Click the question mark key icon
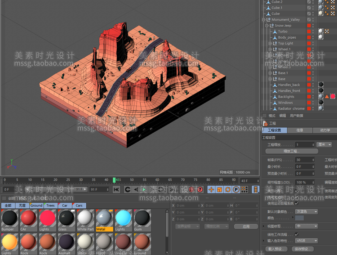 click(x=200, y=190)
